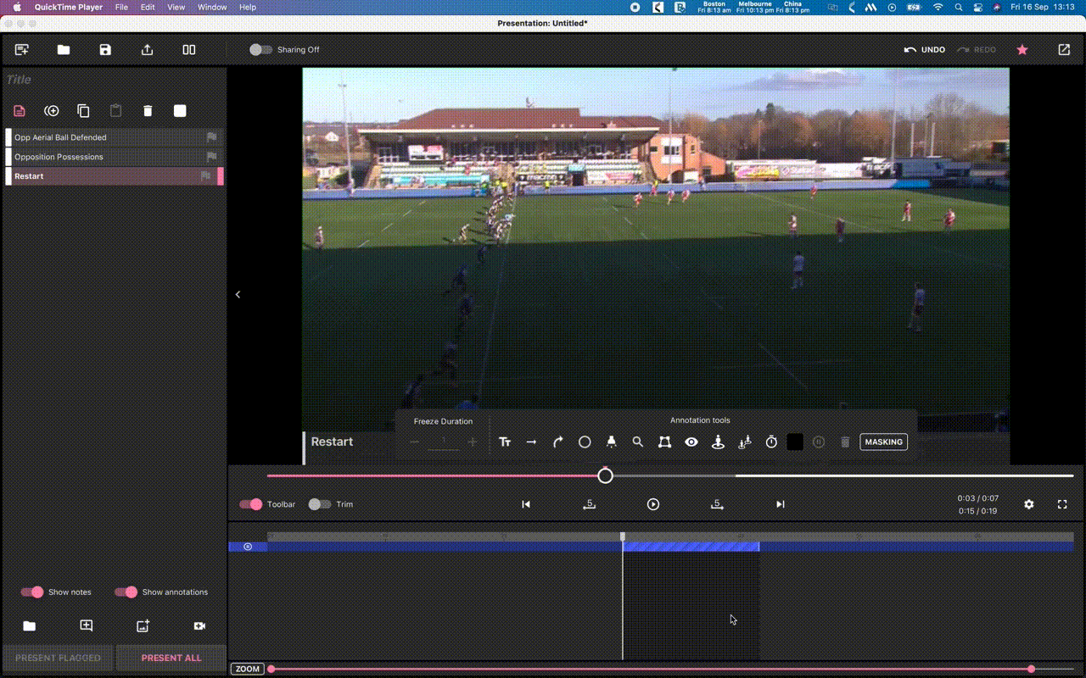
Task: Increase freeze duration with plus
Action: (473, 442)
